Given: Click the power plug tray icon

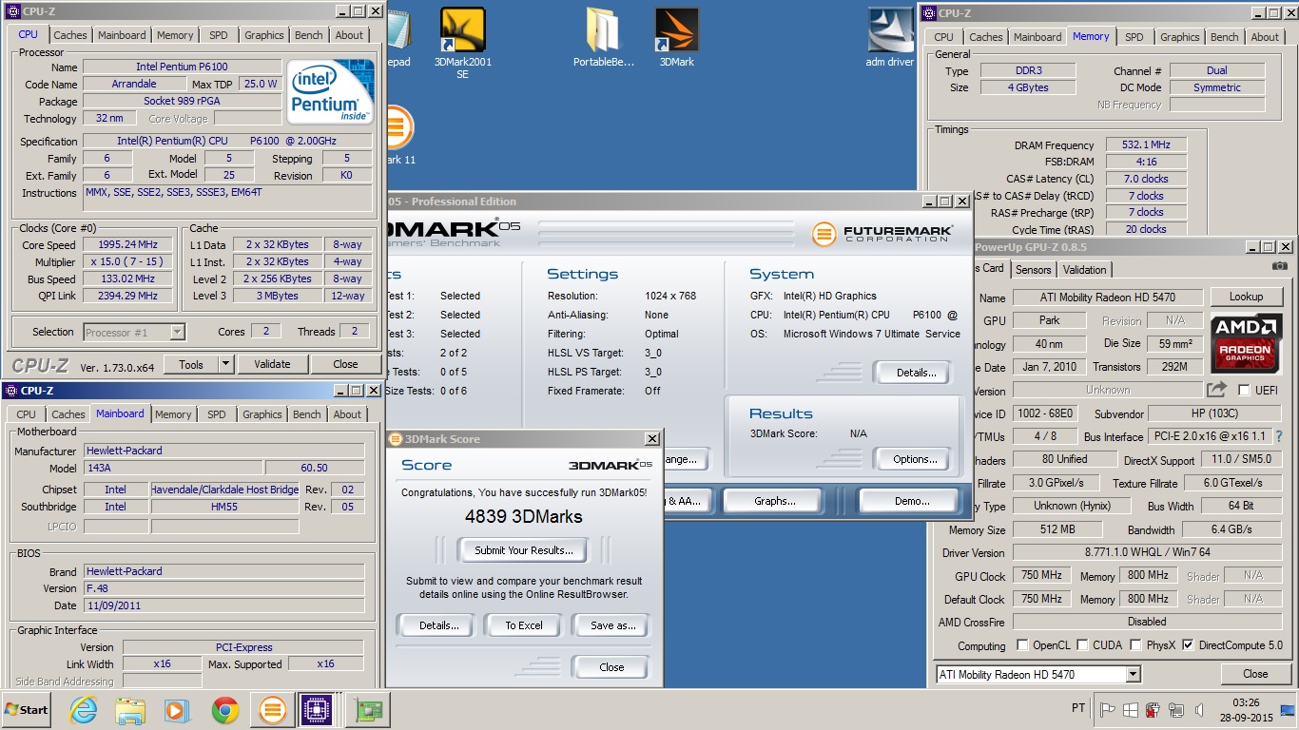Looking at the screenshot, I should pyautogui.click(x=1153, y=710).
